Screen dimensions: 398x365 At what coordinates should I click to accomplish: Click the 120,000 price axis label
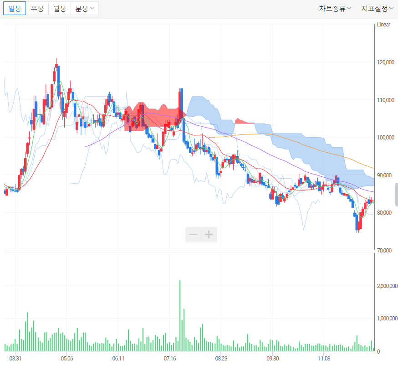tap(386, 62)
